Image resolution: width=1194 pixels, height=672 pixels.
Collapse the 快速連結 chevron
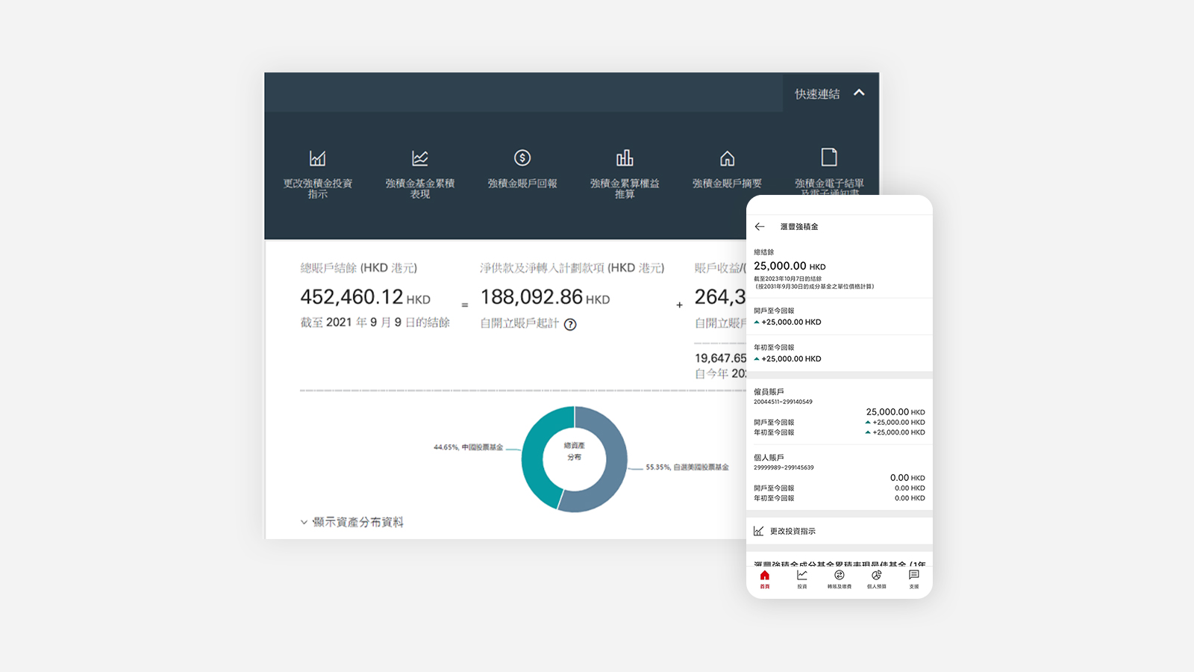(x=859, y=93)
